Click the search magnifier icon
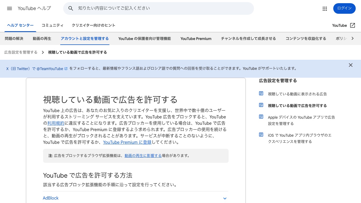Image resolution: width=361 pixels, height=203 pixels. (71, 8)
